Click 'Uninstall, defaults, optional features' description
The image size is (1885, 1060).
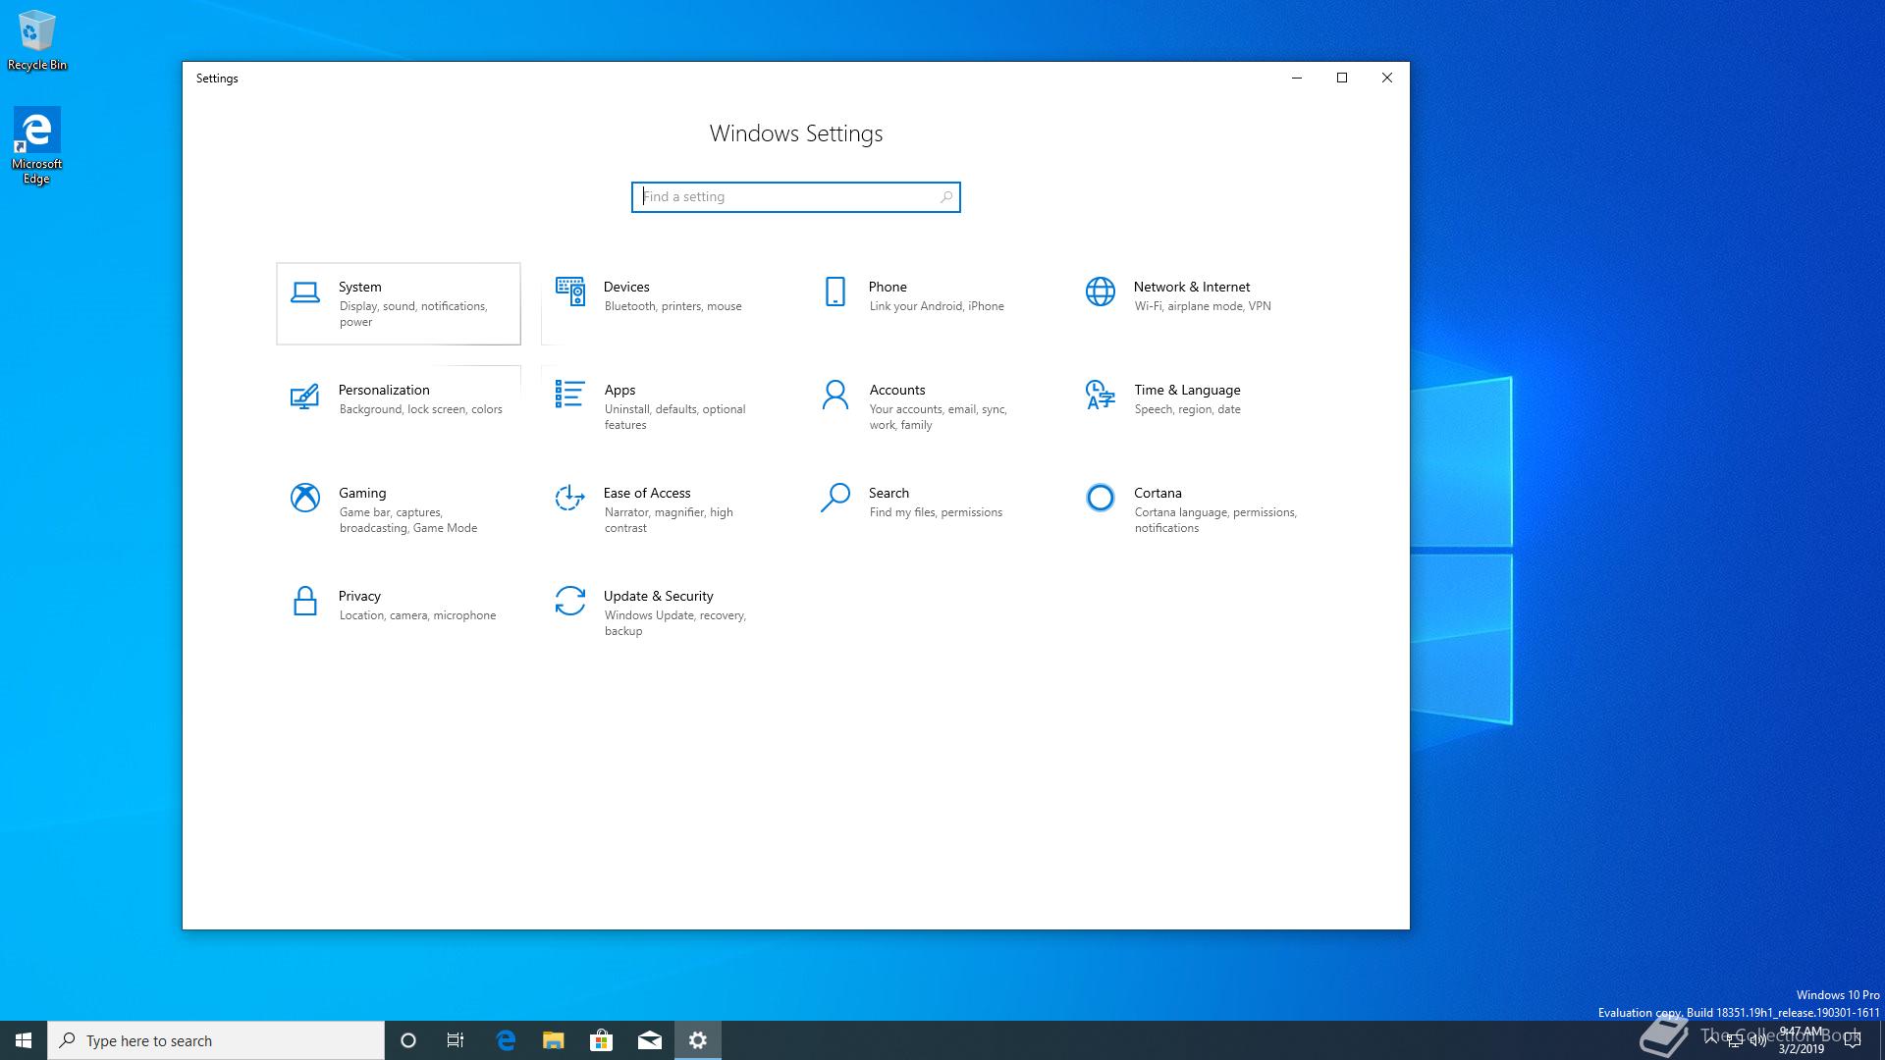(x=675, y=417)
